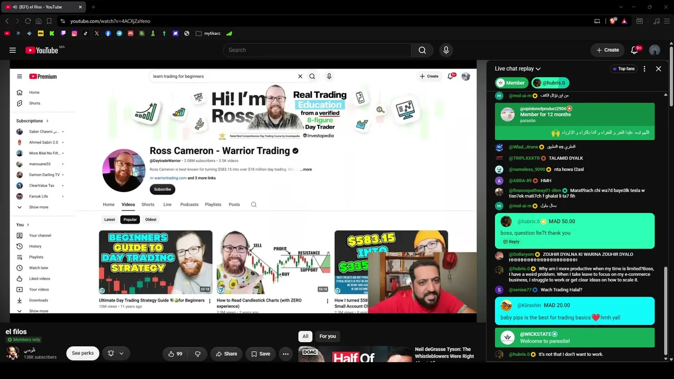The height and width of the screenshot is (379, 674).
Task: Reply to the MAD 50.00 super chat
Action: point(511,242)
